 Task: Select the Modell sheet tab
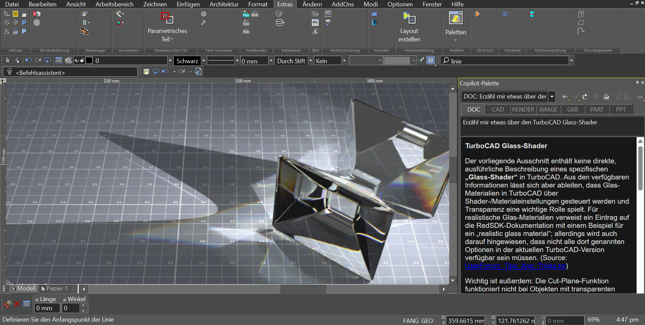click(x=24, y=288)
